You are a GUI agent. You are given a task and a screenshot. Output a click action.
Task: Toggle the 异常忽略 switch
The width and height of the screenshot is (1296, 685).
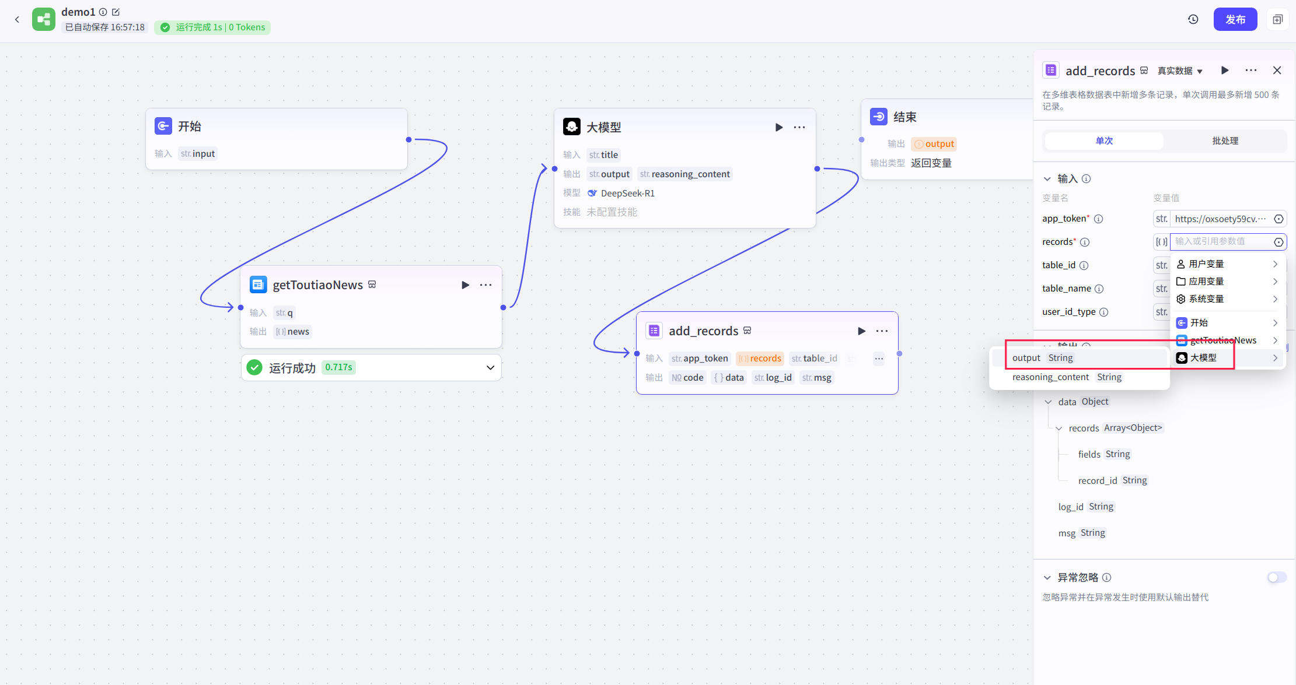pyautogui.click(x=1276, y=577)
